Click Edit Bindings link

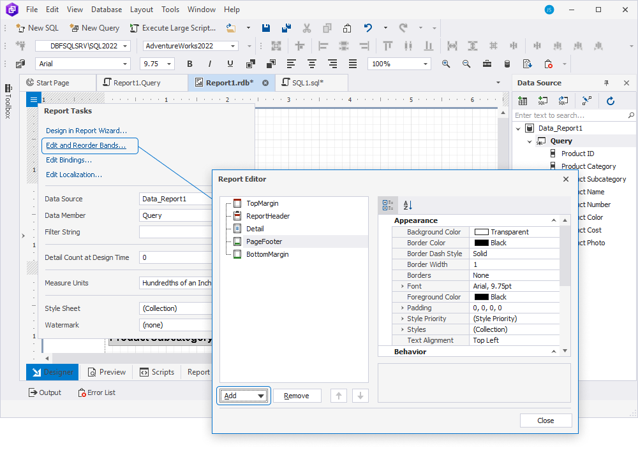69,160
